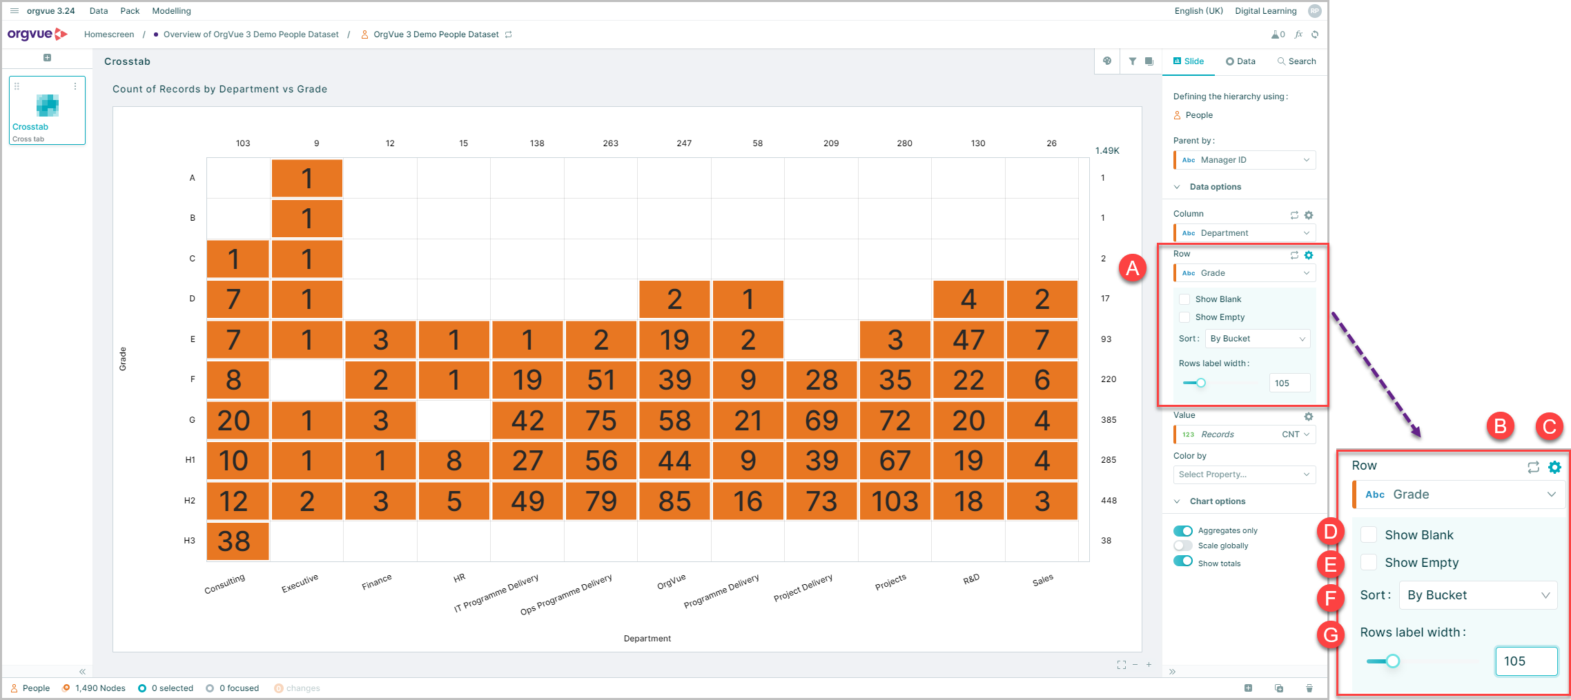Click English (UK) language selector
This screenshot has width=1571, height=700.
click(x=1198, y=11)
